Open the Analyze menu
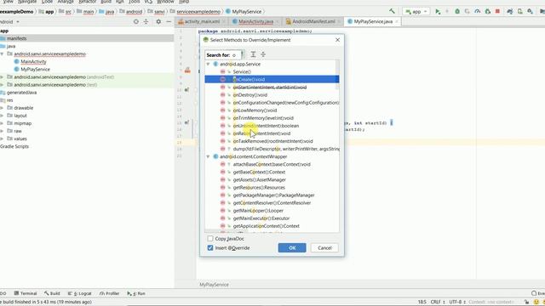The width and height of the screenshot is (545, 306). pyautogui.click(x=66, y=2)
